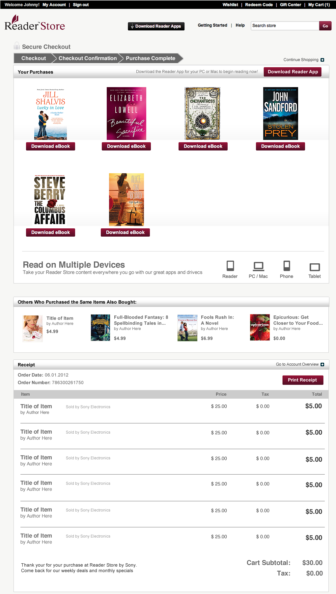Click 'Epicurious: Get Closer to Your Food' title

coord(298,320)
